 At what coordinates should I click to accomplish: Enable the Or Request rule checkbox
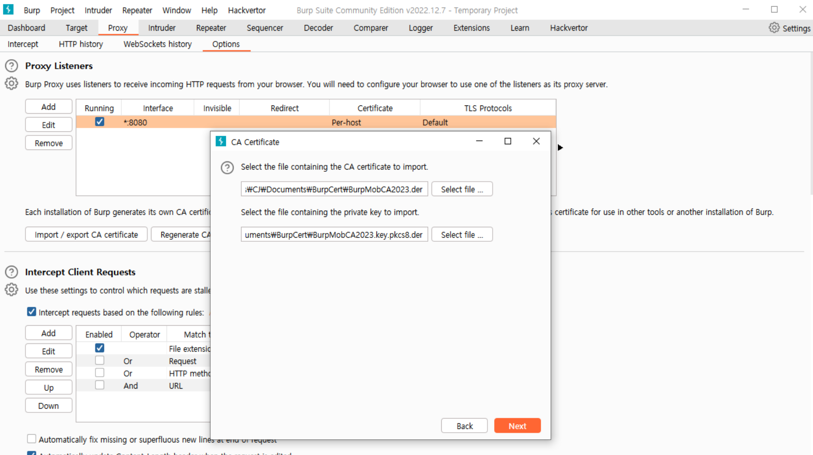click(100, 361)
